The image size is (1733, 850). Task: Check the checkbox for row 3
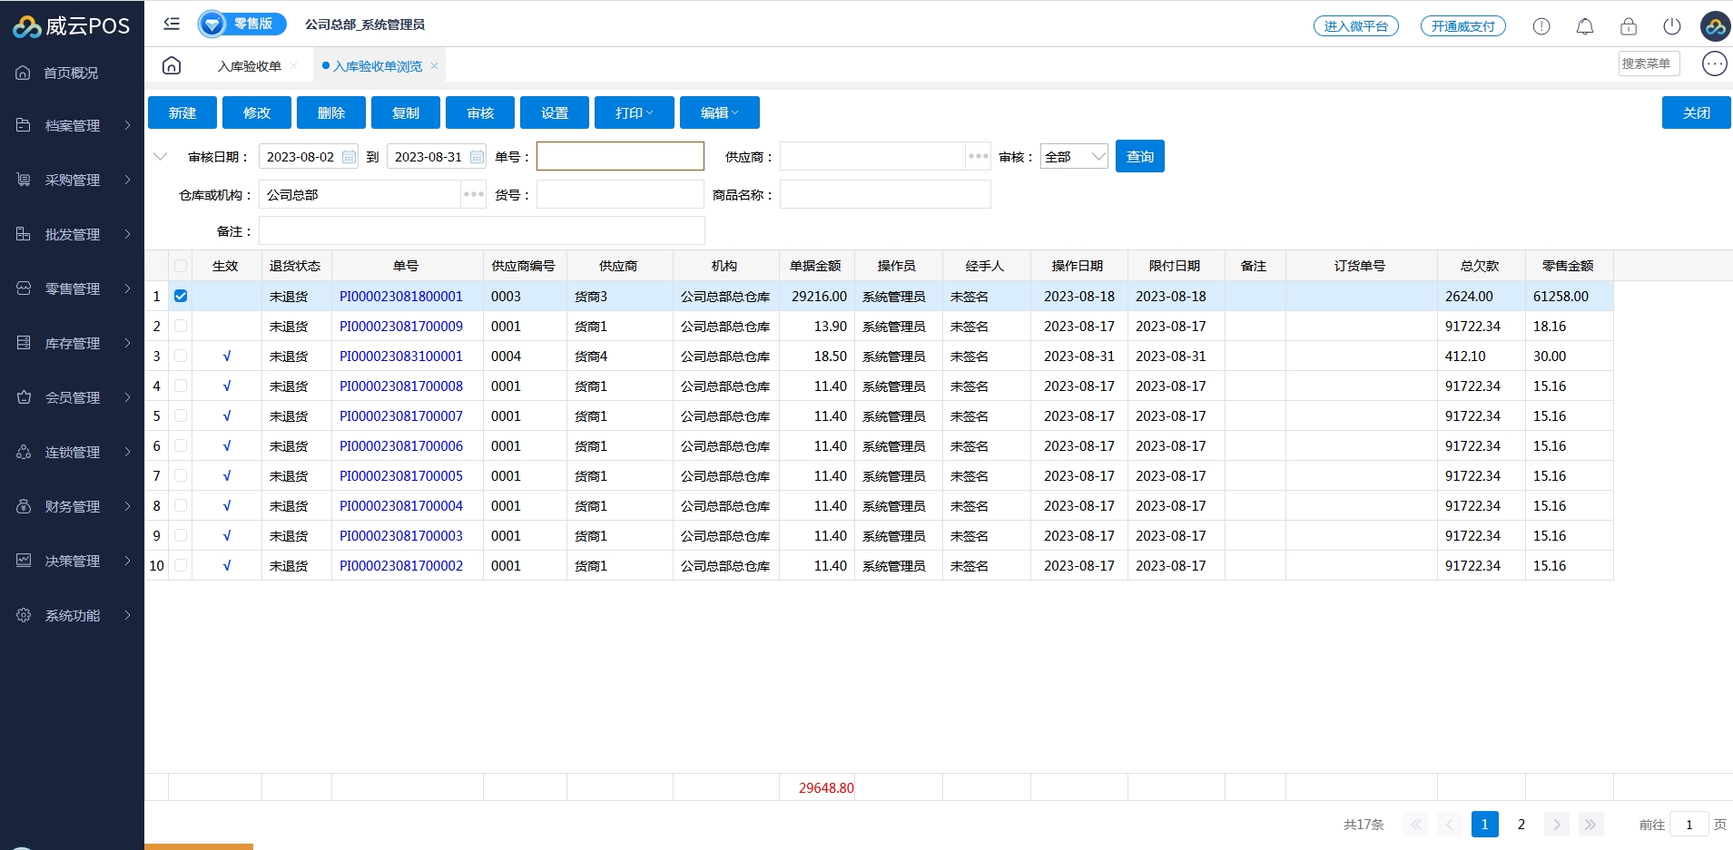pos(181,357)
